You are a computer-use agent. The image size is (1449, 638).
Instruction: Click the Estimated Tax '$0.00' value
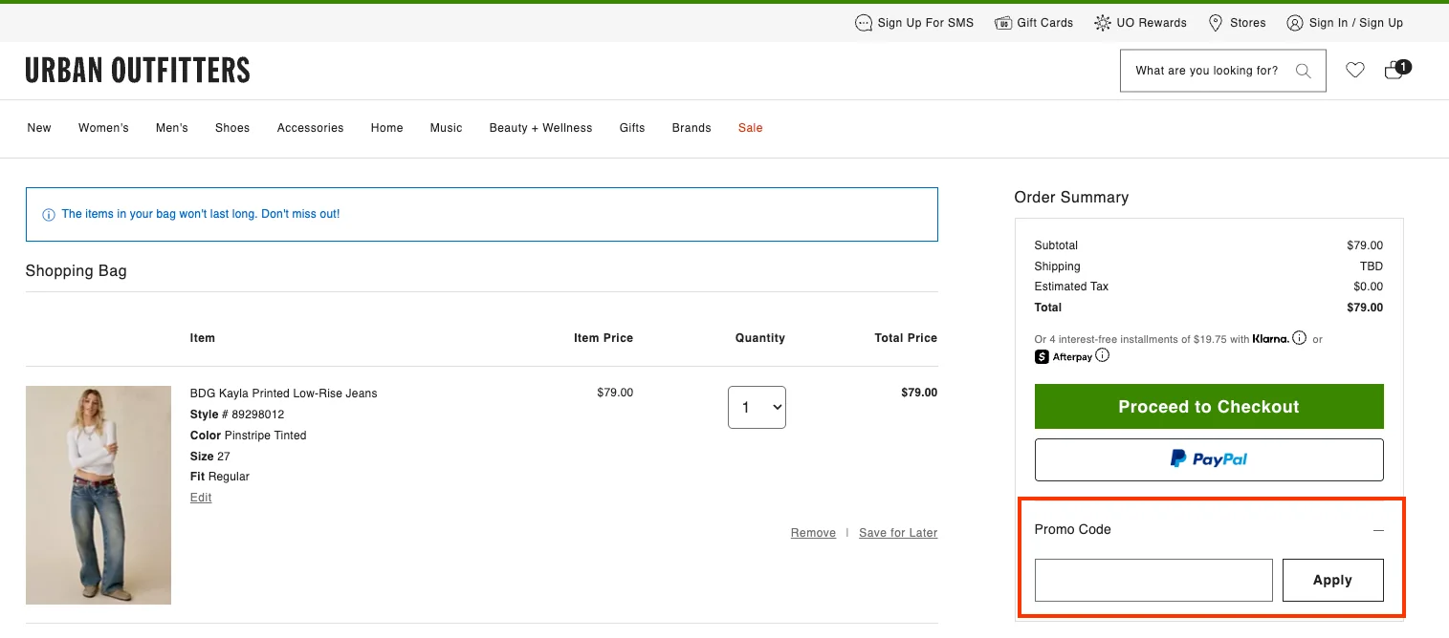tap(1369, 287)
